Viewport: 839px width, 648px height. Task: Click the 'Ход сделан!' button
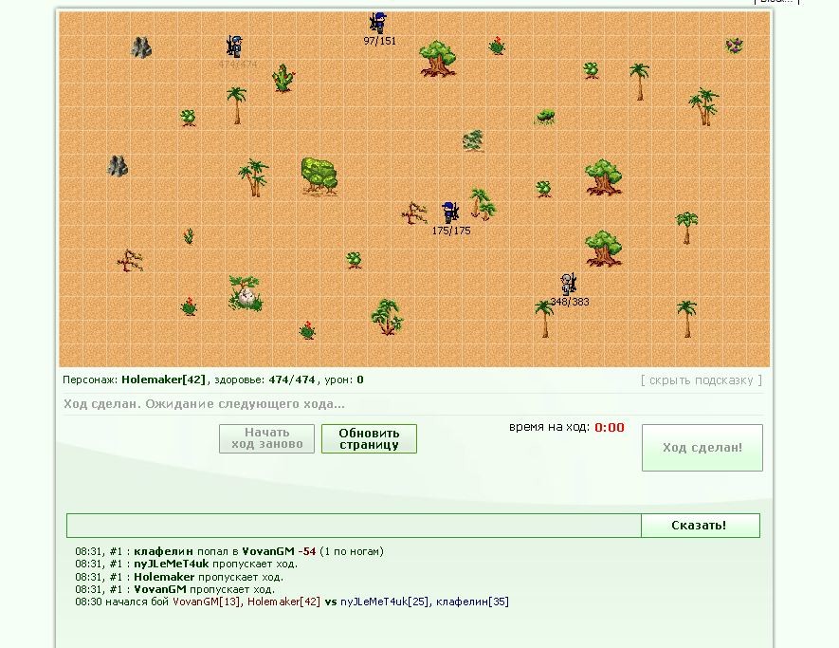702,448
